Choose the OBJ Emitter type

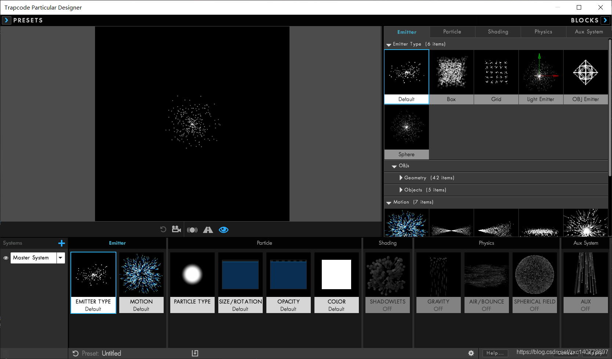pyautogui.click(x=586, y=77)
